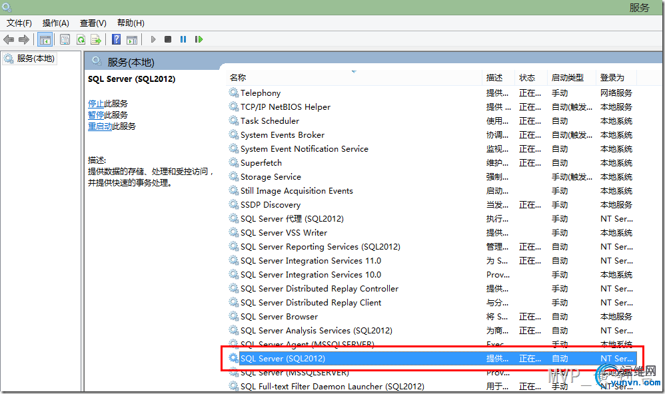The image size is (665, 394).
Task: Select System Event Notification Service row
Action: 432,148
